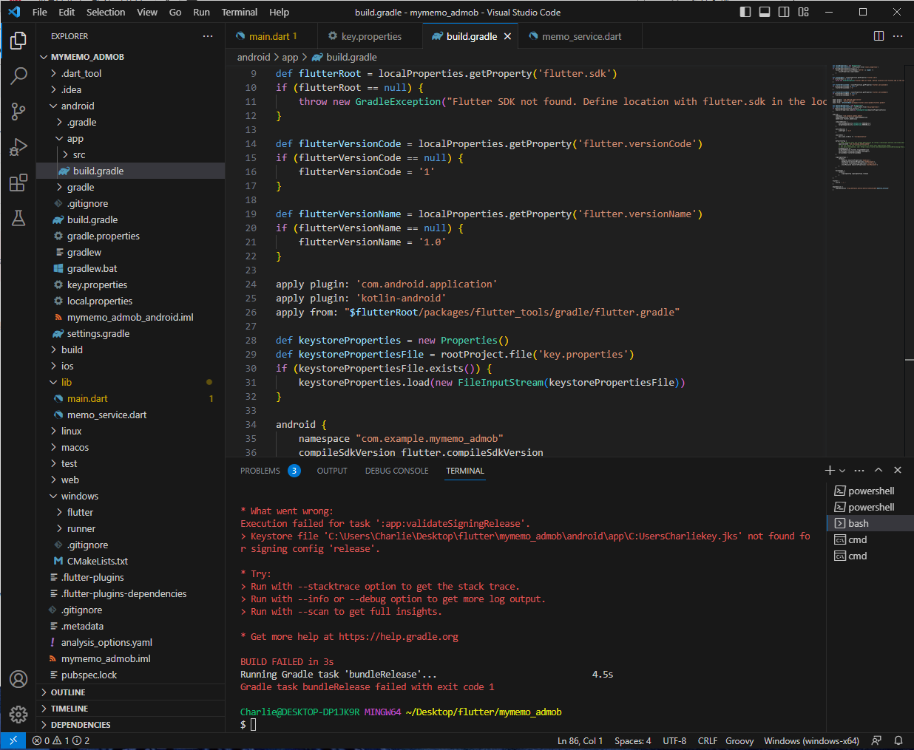The image size is (914, 750).
Task: Switch to DEBUG CONSOLE panel tab
Action: [x=396, y=471]
